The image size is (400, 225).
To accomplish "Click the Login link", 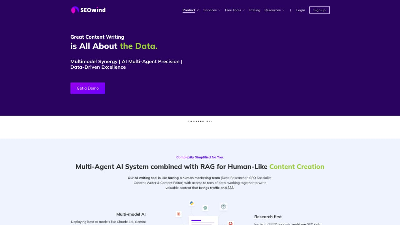I will [301, 10].
